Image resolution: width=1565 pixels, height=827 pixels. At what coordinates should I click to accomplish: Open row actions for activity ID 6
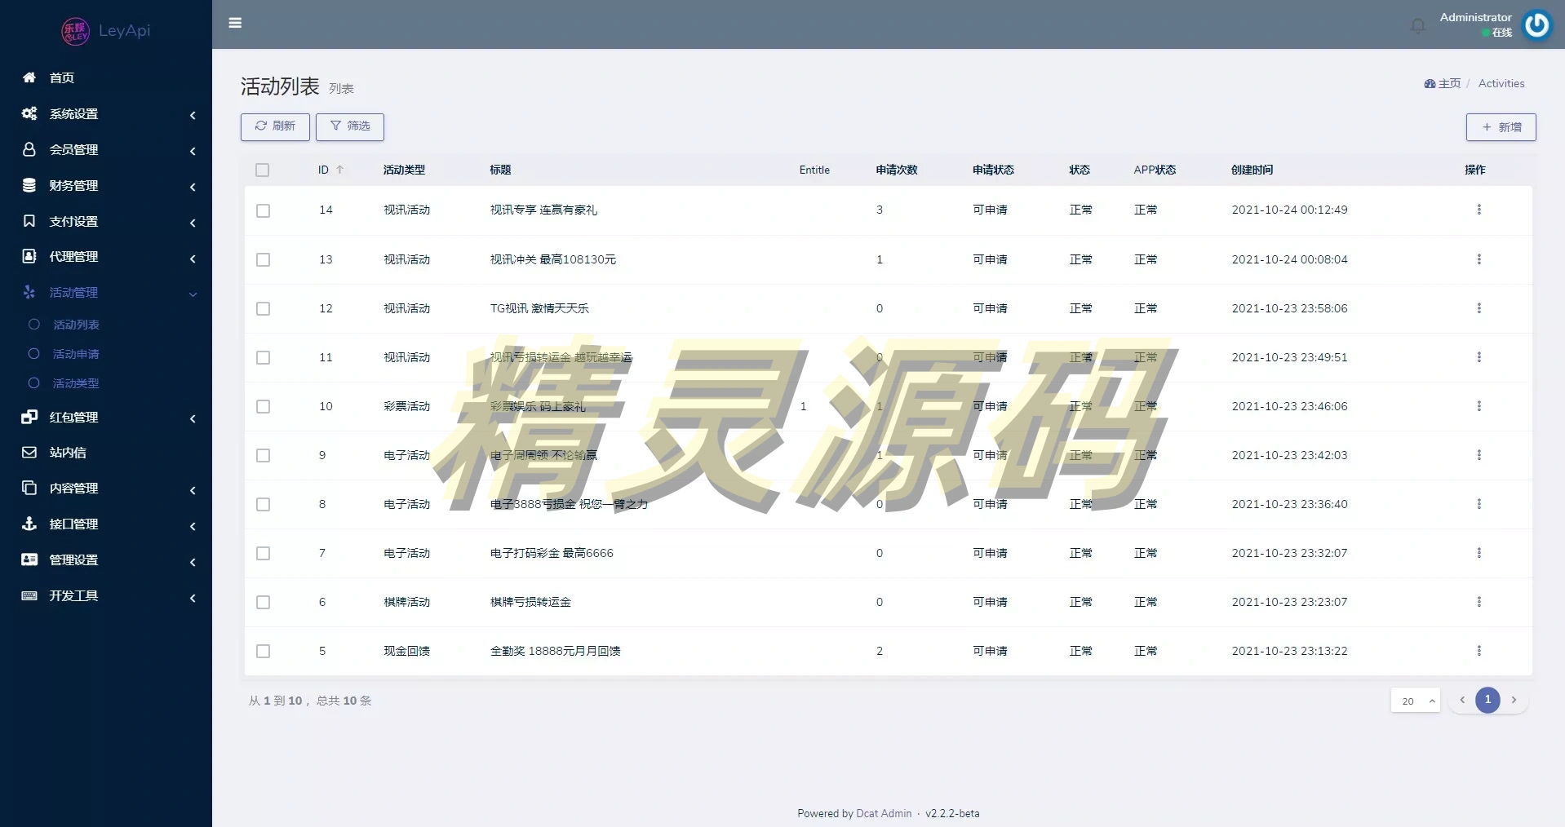pos(1479,602)
